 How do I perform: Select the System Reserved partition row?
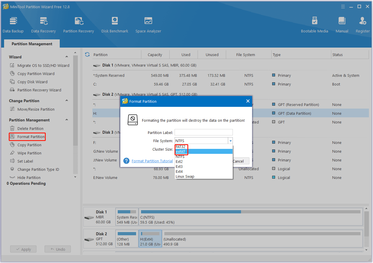pos(231,75)
